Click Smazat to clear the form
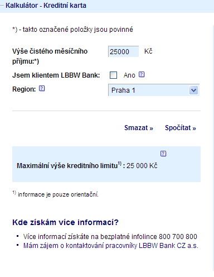 (x=139, y=128)
